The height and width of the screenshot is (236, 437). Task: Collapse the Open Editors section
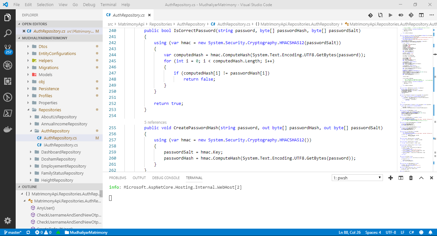[x=59, y=24]
